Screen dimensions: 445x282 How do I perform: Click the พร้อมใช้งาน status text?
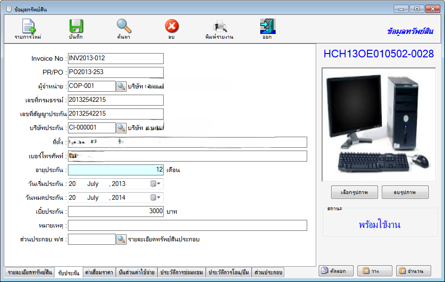[380, 225]
